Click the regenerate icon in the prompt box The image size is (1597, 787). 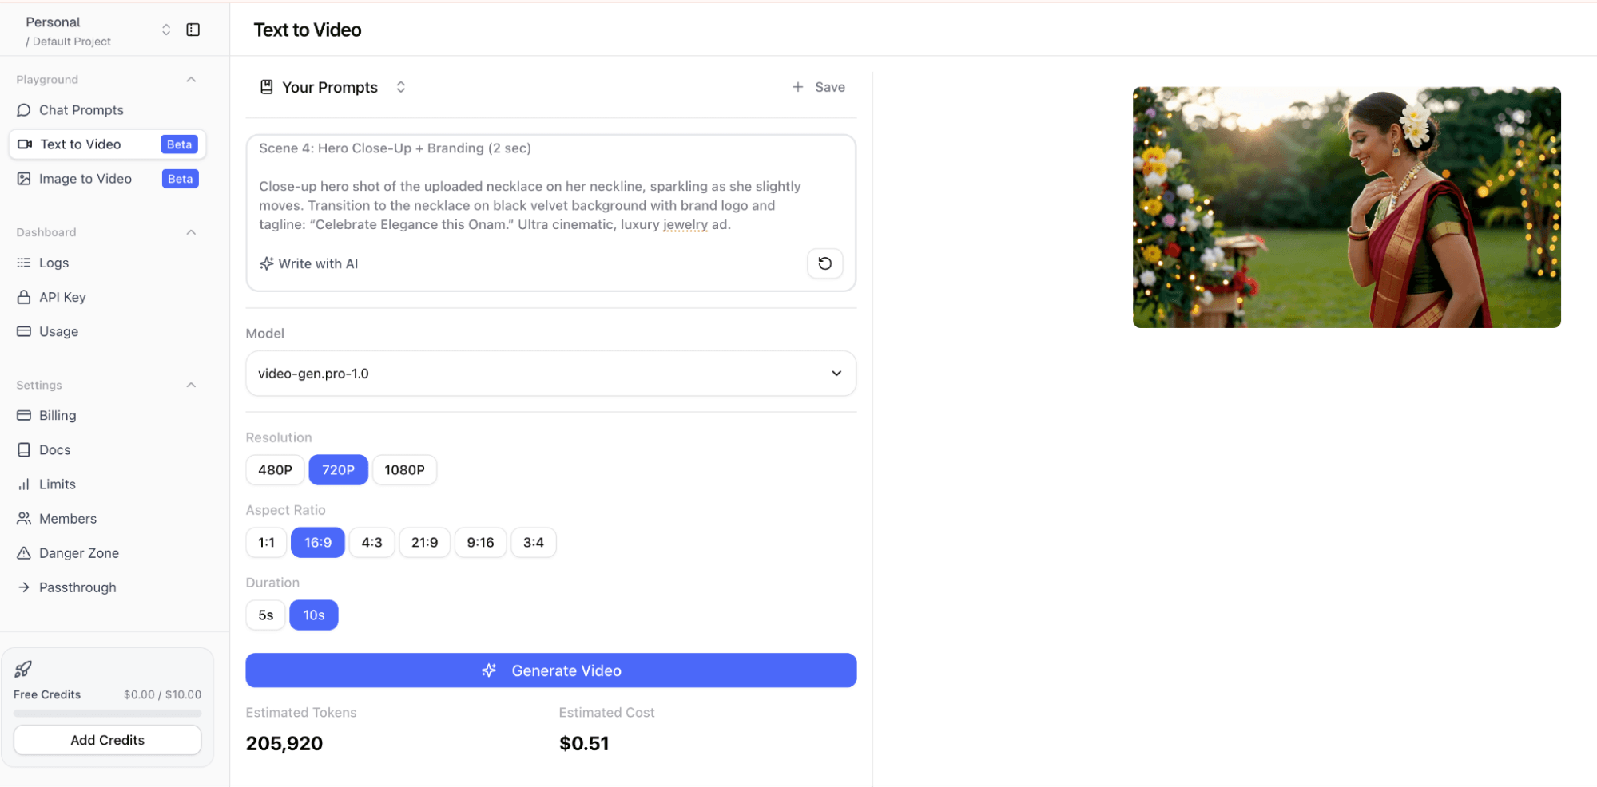(824, 263)
